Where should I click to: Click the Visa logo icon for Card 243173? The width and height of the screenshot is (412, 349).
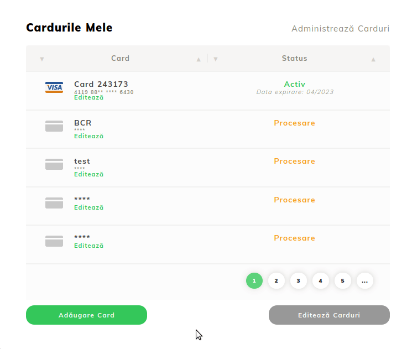[x=54, y=87]
